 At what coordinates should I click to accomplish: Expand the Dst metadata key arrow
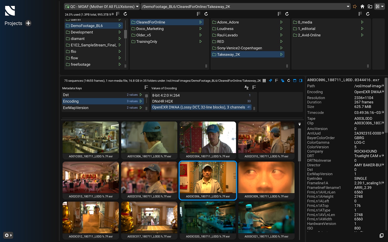[x=141, y=95]
